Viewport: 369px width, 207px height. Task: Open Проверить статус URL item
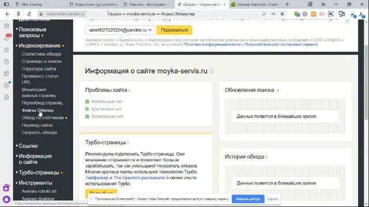[x=40, y=79]
